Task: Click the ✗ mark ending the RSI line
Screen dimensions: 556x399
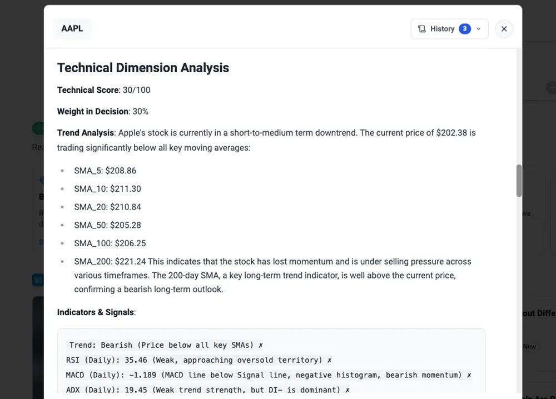Action: (x=329, y=360)
